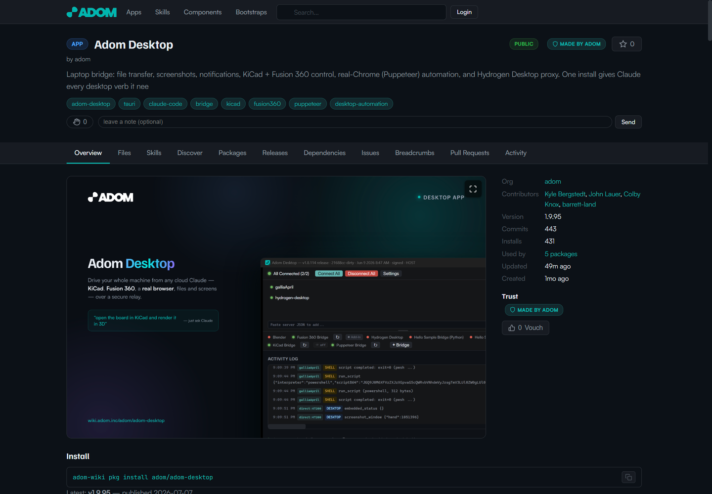
Task: Expand the preview image to fullscreen
Action: pyautogui.click(x=473, y=189)
